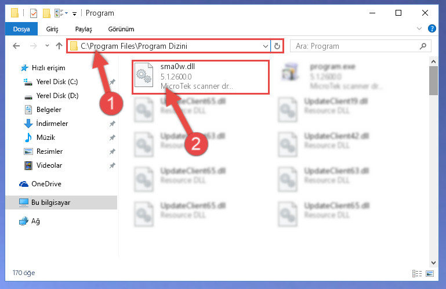
Task: Switch to details view icon
Action: tap(417, 274)
